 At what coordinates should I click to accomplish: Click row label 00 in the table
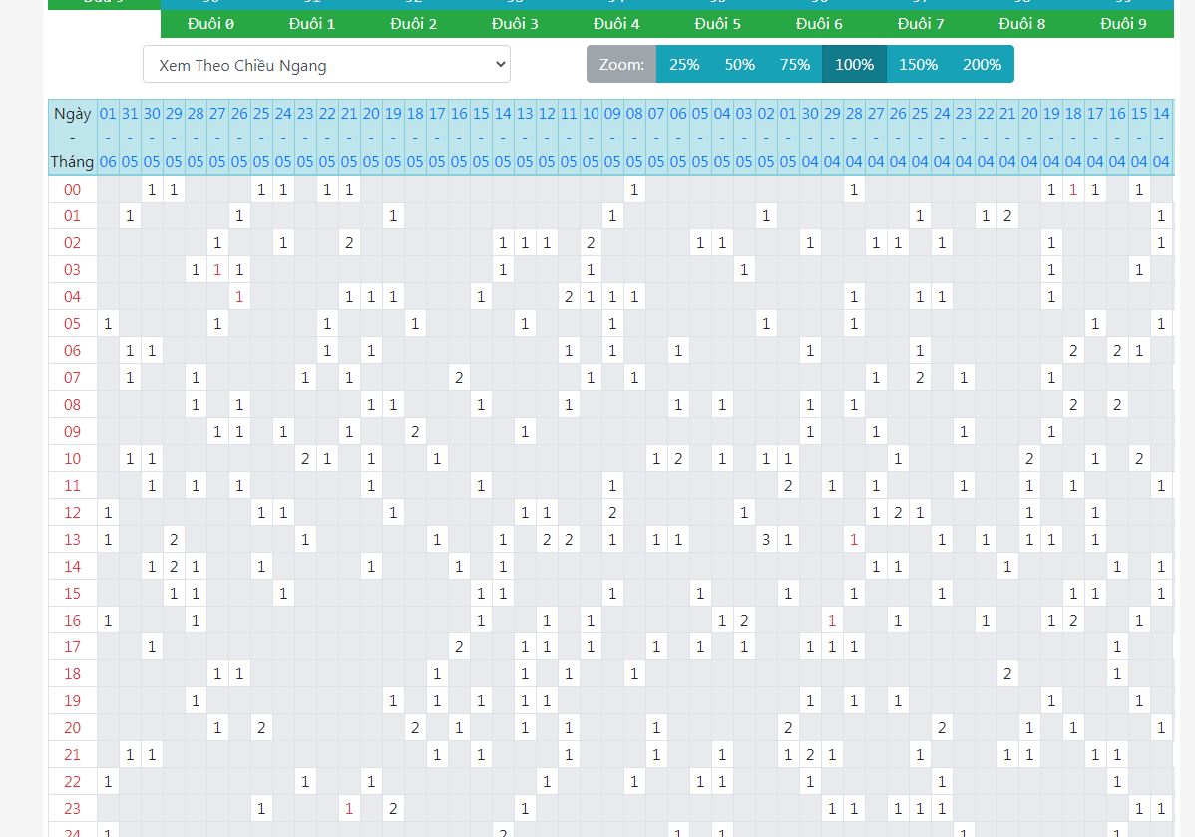(x=72, y=189)
